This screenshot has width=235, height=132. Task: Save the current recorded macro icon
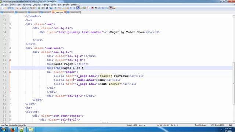106,8
